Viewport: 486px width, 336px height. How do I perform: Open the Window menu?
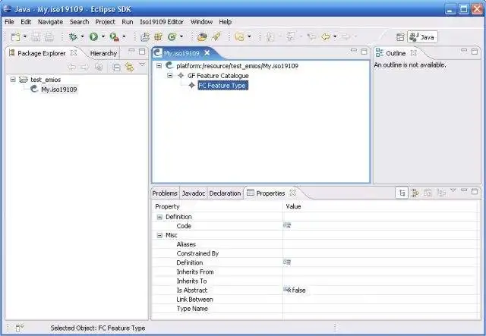coord(201,22)
